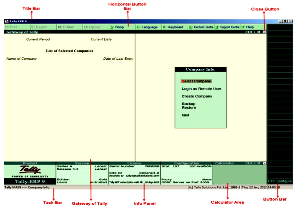Click the Company Info. menu title
Screen dimensions: 296x206
[200, 69]
